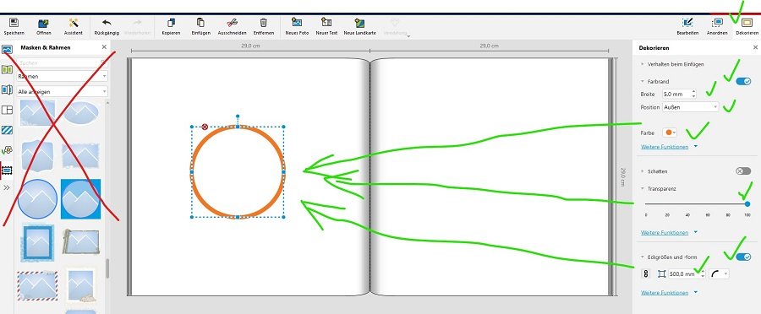Viewport: 761px width, 314px height.
Task: Add a Neues Foto to page
Action: (297, 22)
